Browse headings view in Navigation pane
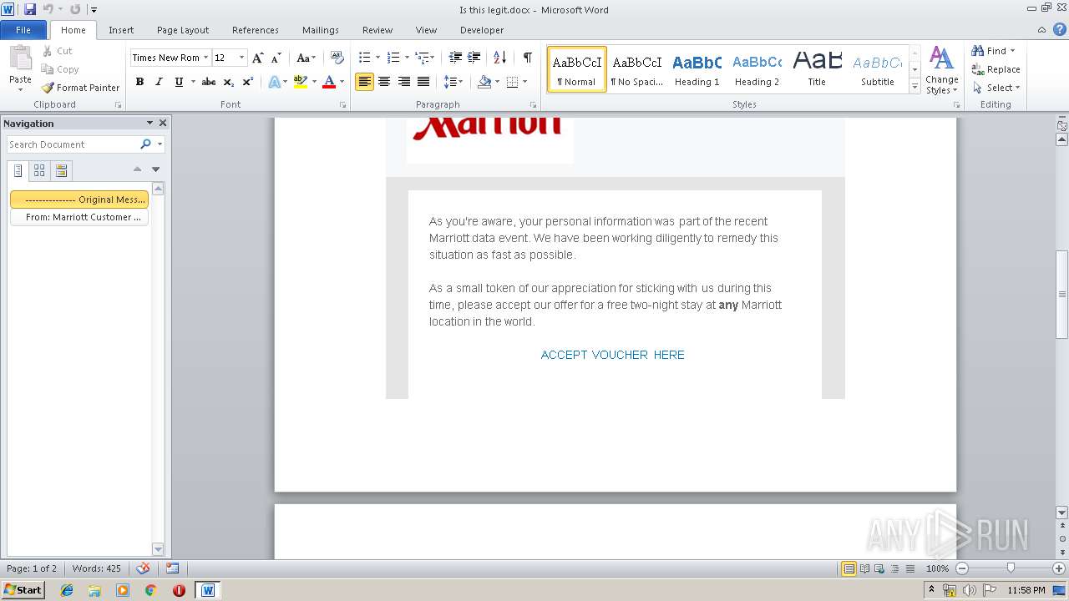1069x601 pixels. 18,171
